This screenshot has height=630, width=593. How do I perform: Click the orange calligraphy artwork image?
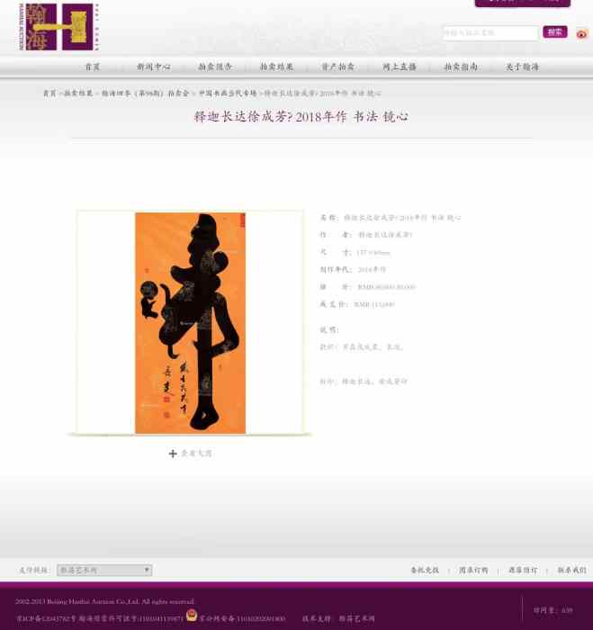(x=191, y=323)
